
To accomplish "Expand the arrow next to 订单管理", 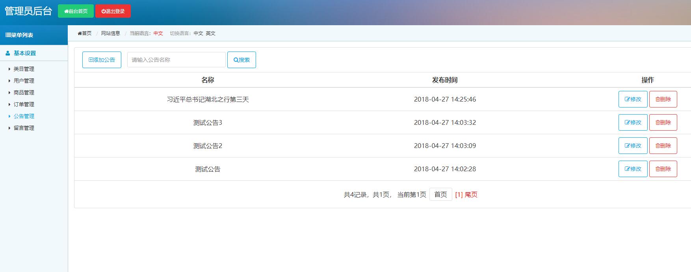I will [x=9, y=104].
